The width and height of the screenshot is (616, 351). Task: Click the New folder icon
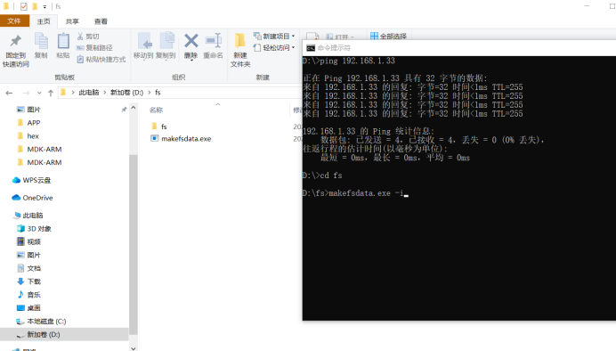tap(240, 41)
